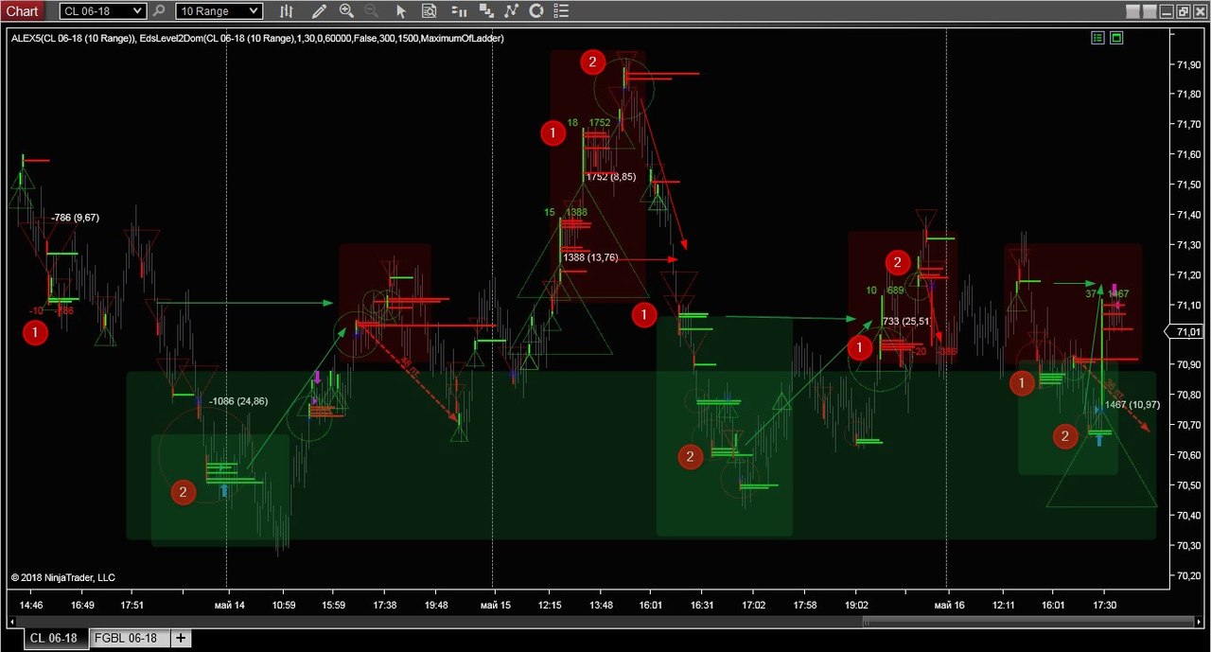The width and height of the screenshot is (1211, 652).
Task: Toggle the green square panel button on chart
Action: click(1116, 39)
